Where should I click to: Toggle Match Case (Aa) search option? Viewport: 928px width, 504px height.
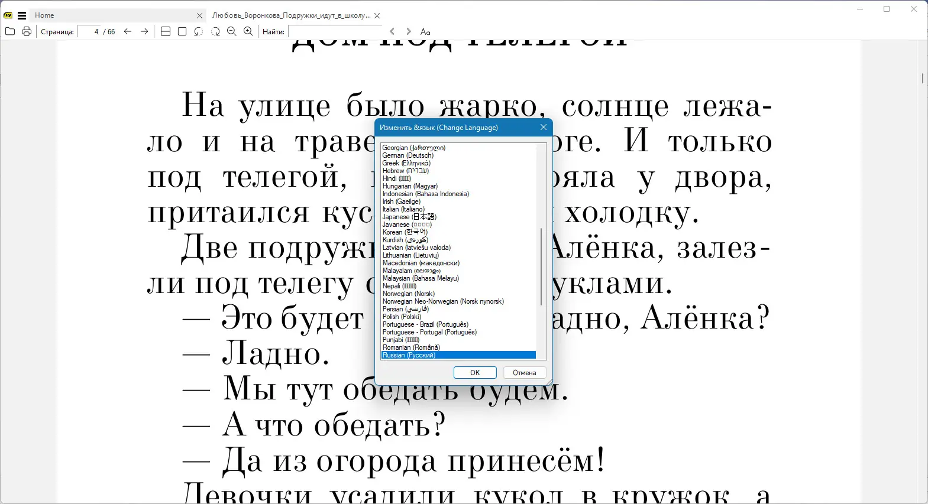pos(425,31)
